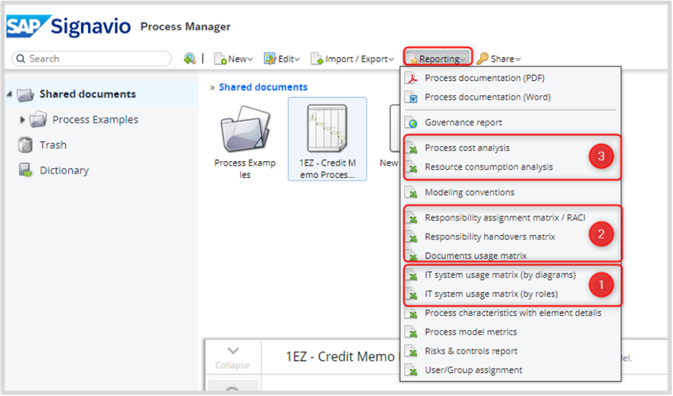This screenshot has width=673, height=396.
Task: Click the PDF icon for Process documentation
Action: coord(411,78)
